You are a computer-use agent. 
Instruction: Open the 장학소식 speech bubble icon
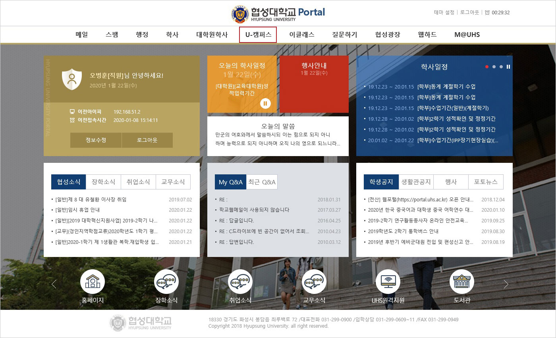(166, 282)
